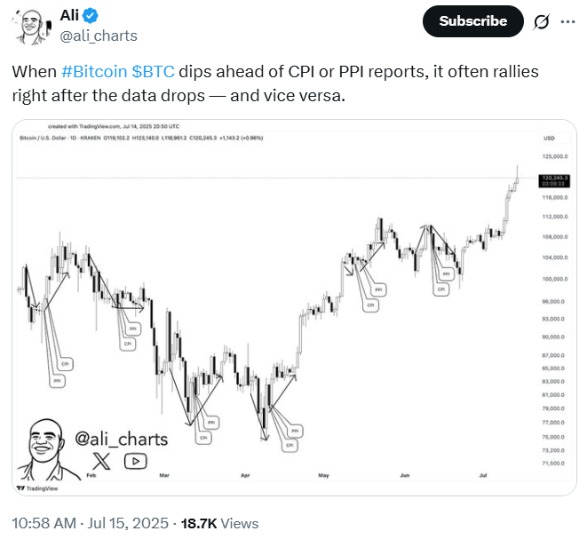
Task: Click the blue verified badge
Action: (x=91, y=16)
